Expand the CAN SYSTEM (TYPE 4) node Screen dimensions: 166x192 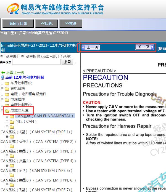click(7, 156)
